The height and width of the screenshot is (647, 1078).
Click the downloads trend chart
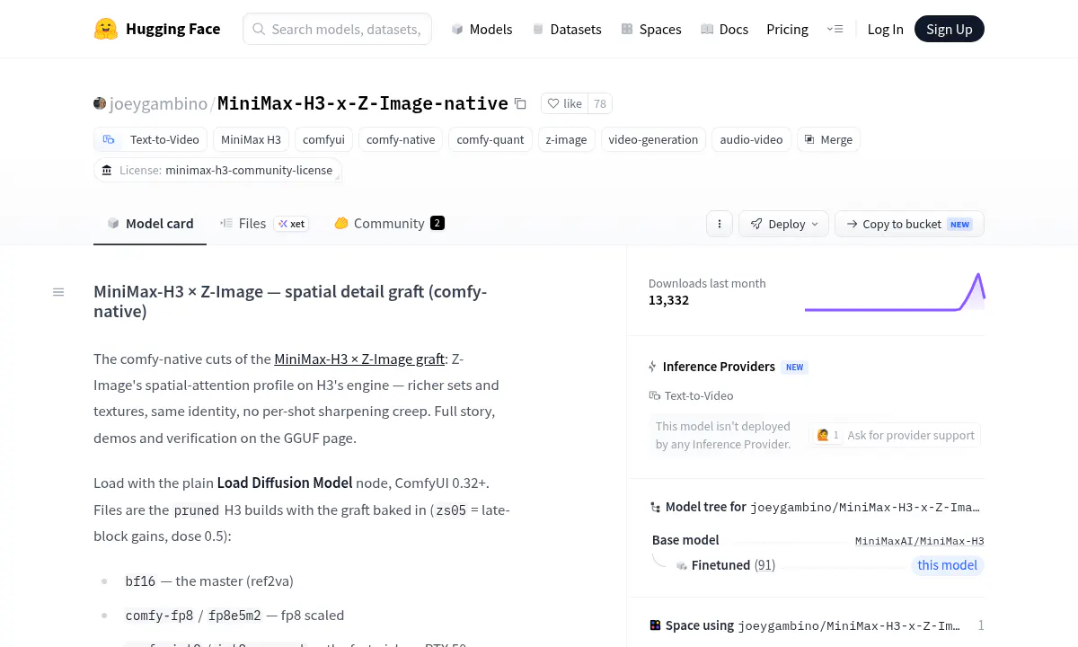point(895,293)
